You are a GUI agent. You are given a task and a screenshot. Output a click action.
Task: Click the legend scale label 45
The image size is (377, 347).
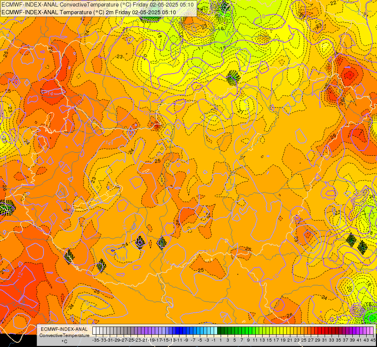373,340
